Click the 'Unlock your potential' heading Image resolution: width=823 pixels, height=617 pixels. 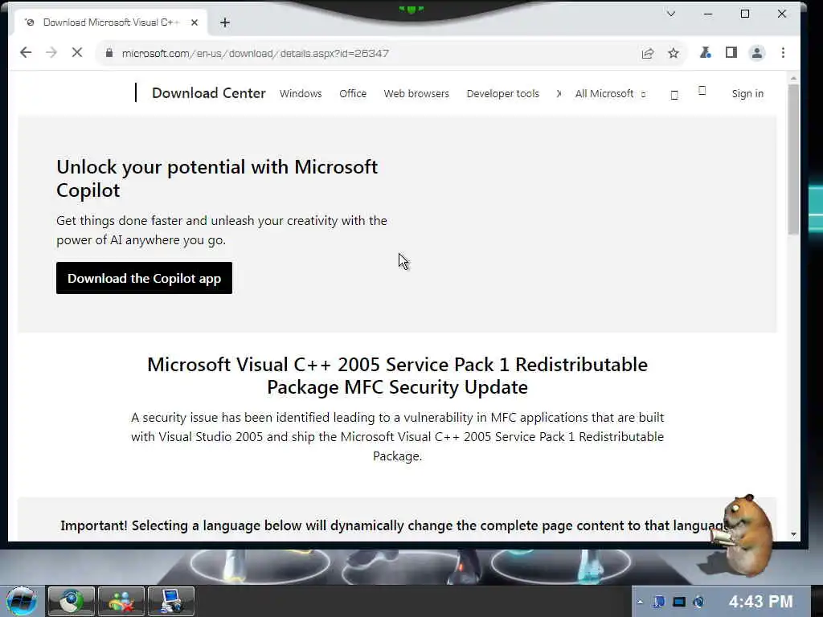click(217, 178)
